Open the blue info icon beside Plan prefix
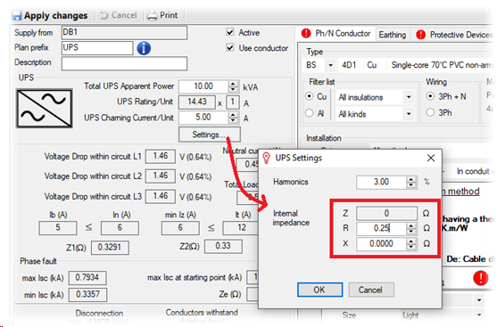Screen dimensions: 497x327 pos(144,48)
